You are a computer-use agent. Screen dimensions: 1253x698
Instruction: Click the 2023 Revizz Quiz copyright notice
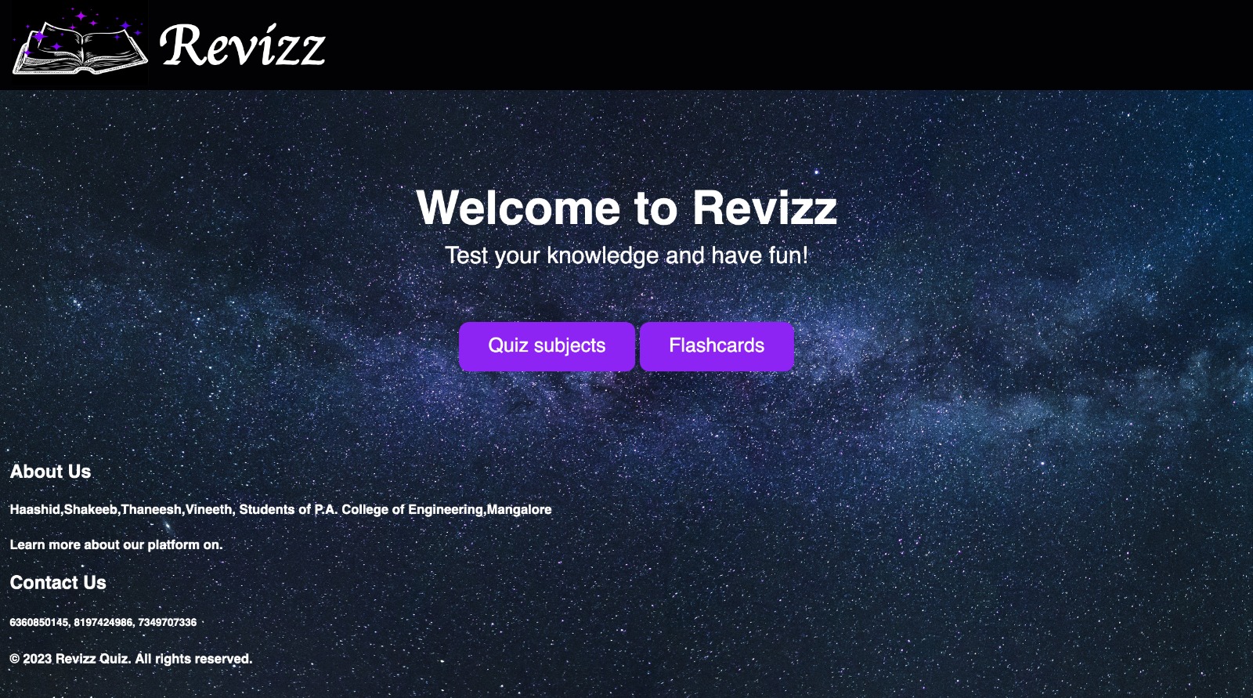(x=131, y=659)
